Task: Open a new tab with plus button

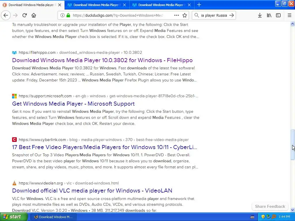Action: tap(199, 5)
